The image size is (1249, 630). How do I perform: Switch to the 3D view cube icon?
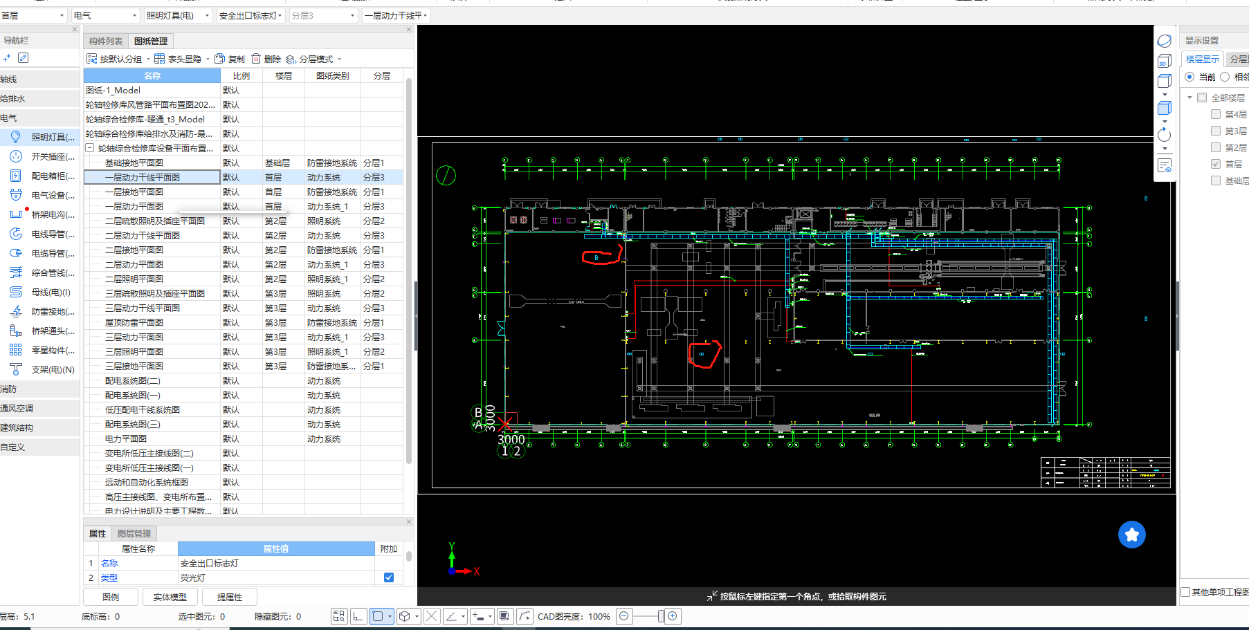pos(1165,61)
